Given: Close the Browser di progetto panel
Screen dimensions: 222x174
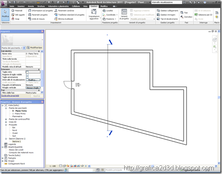Looking at the screenshot, I should click(42, 102).
